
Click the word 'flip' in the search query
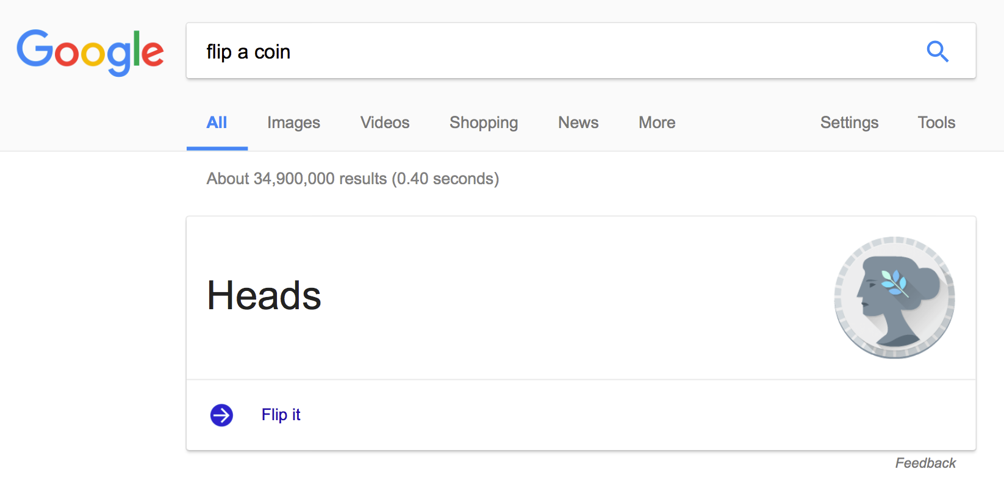[219, 52]
